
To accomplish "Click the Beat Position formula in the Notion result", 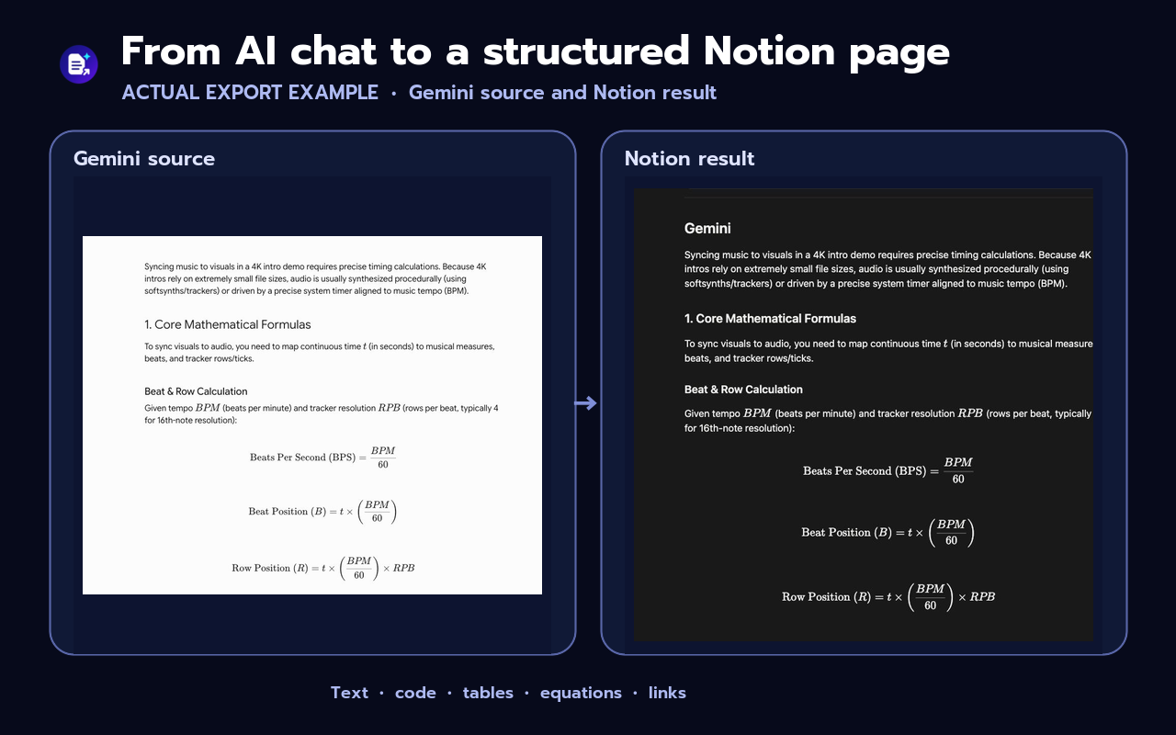I will (888, 532).
